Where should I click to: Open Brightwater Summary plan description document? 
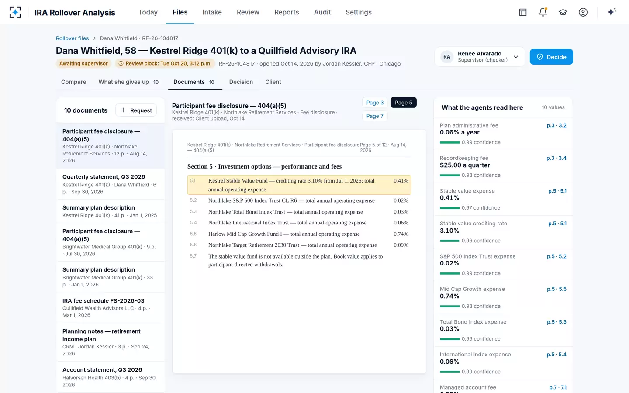pyautogui.click(x=111, y=277)
